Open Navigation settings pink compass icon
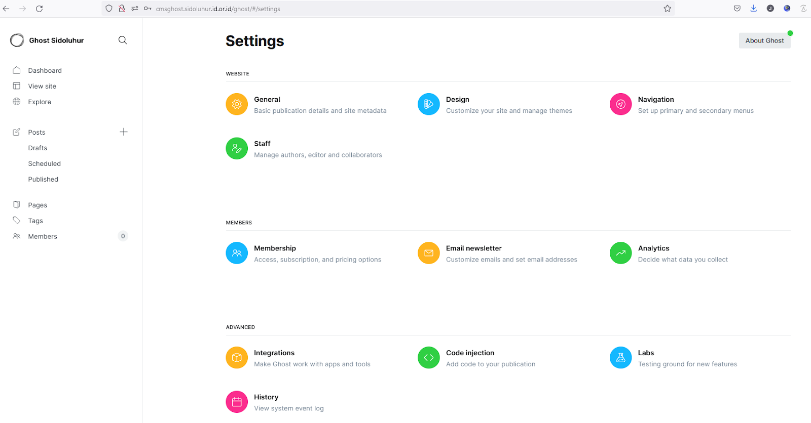811x423 pixels. [x=621, y=104]
